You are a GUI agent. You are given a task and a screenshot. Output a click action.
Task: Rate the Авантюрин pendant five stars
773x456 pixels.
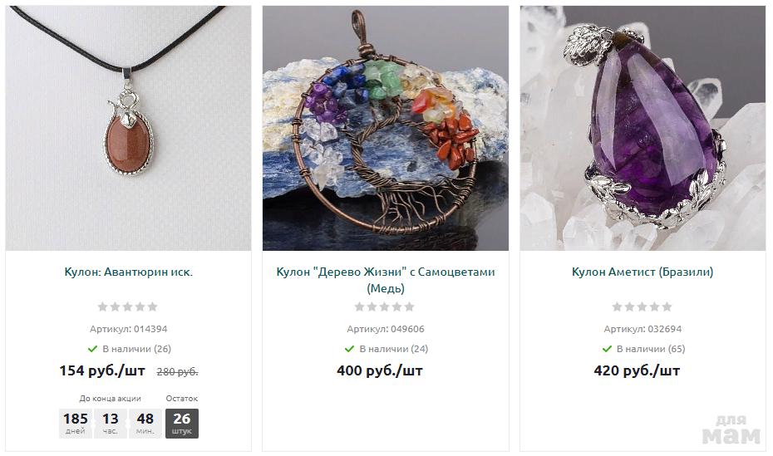[153, 306]
